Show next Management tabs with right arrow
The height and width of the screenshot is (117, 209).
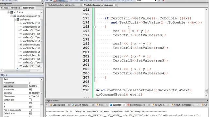42,8
